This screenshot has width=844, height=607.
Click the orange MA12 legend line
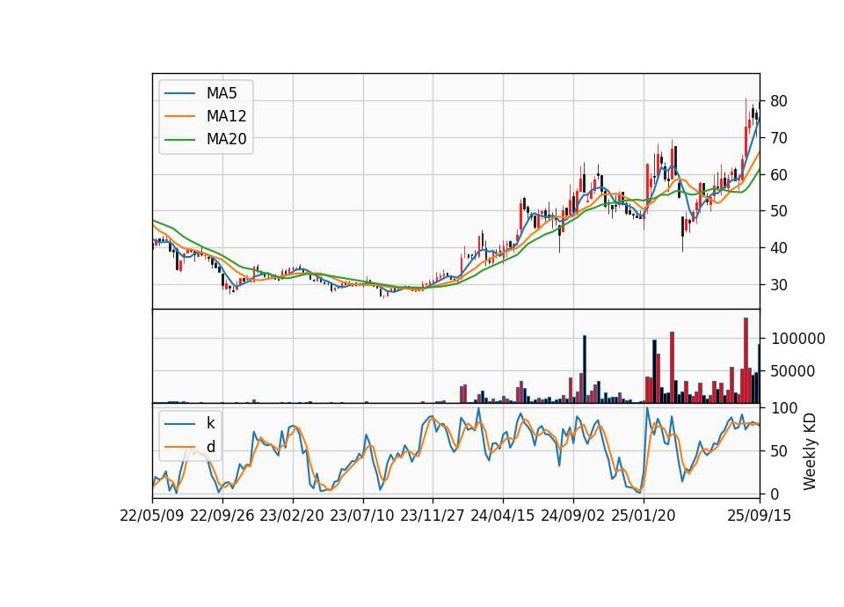click(x=179, y=116)
